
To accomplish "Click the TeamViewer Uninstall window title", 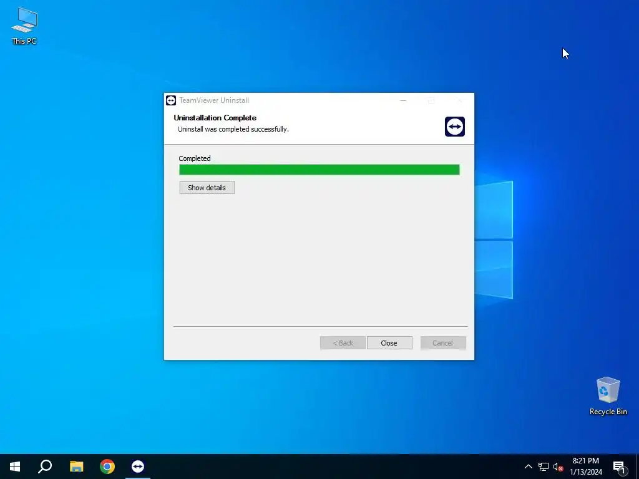I will 214,100.
